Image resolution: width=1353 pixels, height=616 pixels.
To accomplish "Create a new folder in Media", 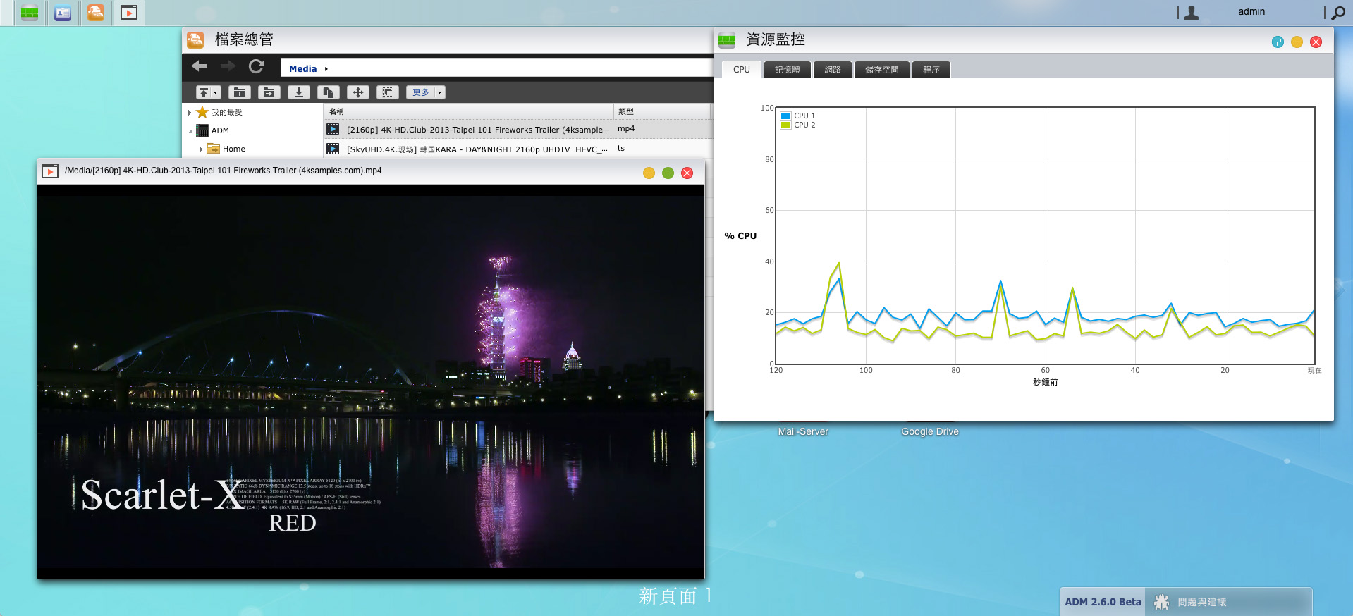I will [239, 92].
